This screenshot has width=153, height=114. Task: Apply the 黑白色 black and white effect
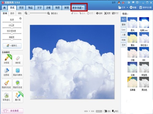(144, 82)
